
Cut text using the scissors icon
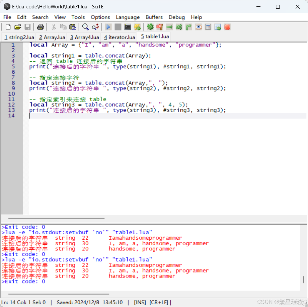point(53,27)
